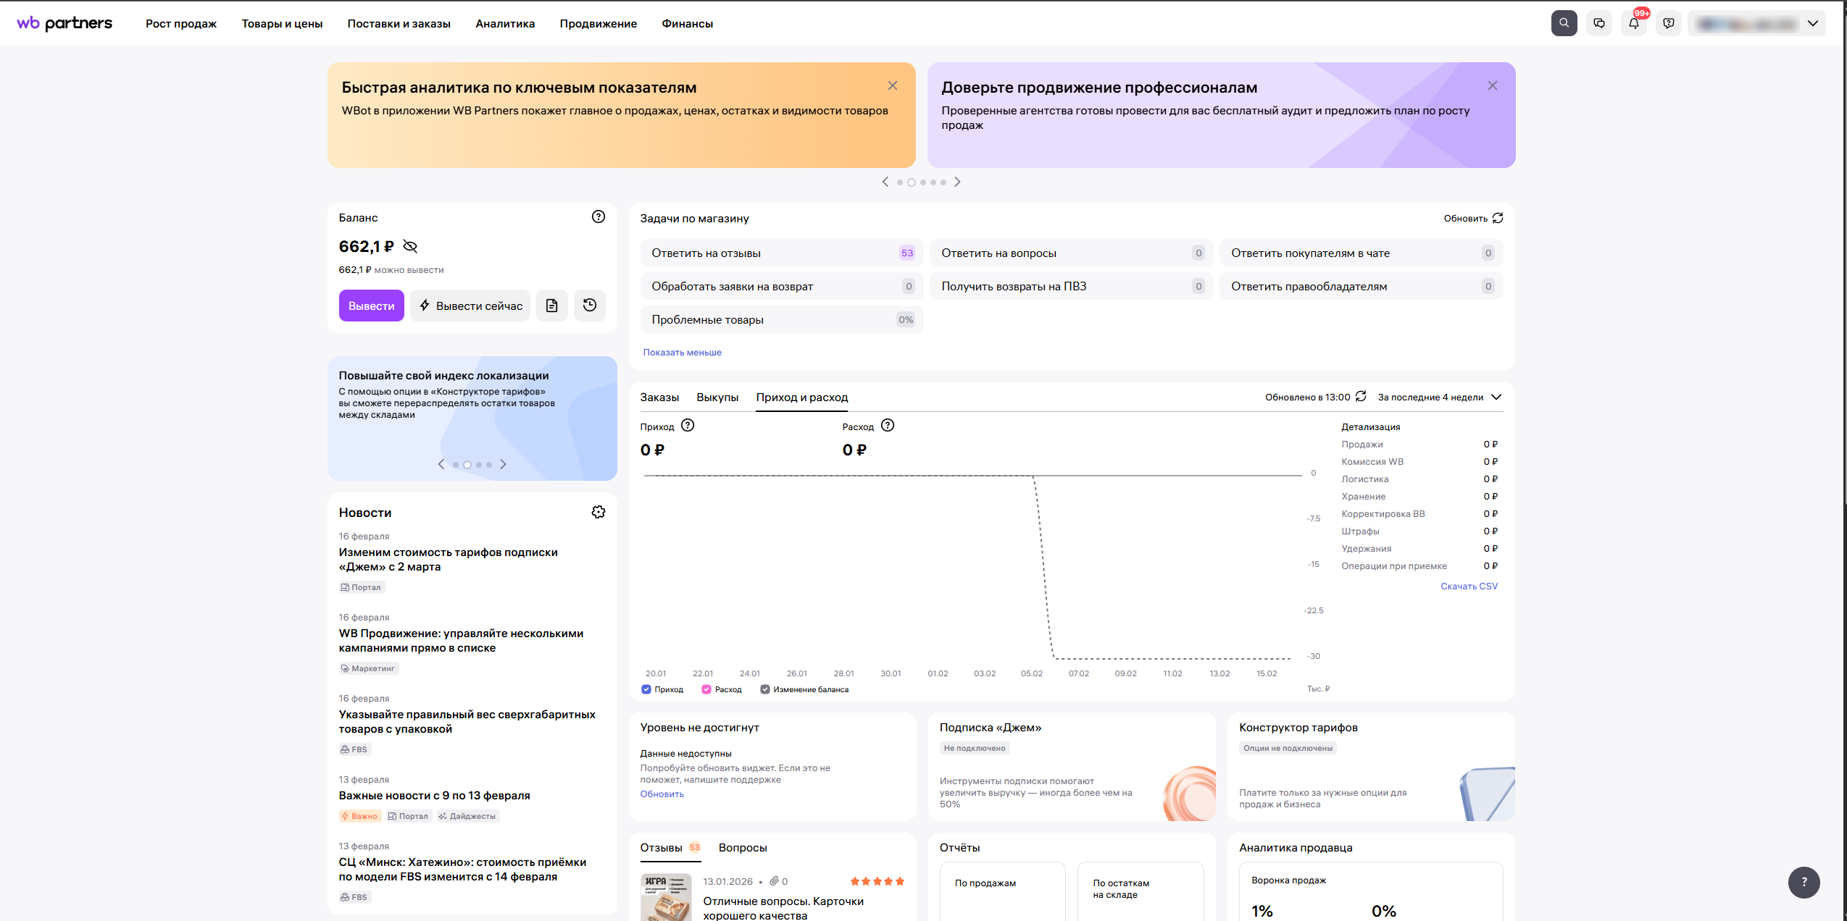Refresh store tasks via Обновить icon
The width and height of the screenshot is (1847, 921).
pyautogui.click(x=1498, y=218)
